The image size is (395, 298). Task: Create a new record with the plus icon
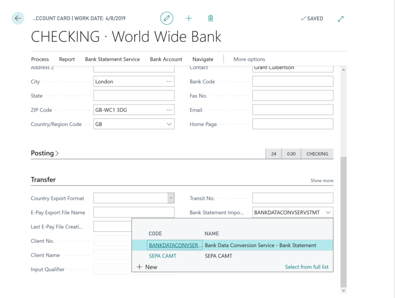coord(189,18)
